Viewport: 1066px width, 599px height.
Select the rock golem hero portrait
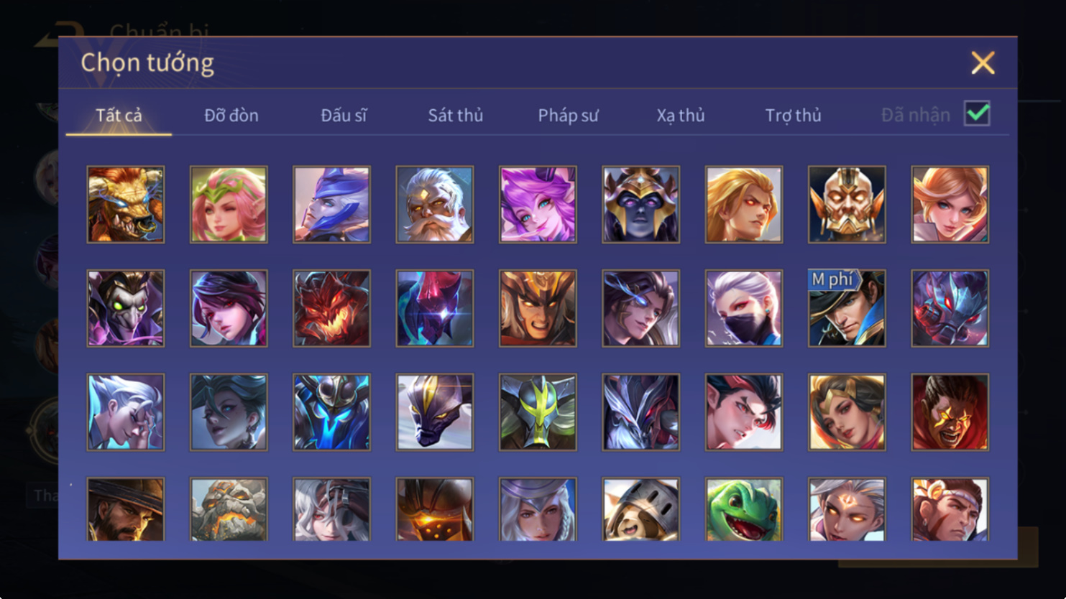click(x=229, y=509)
